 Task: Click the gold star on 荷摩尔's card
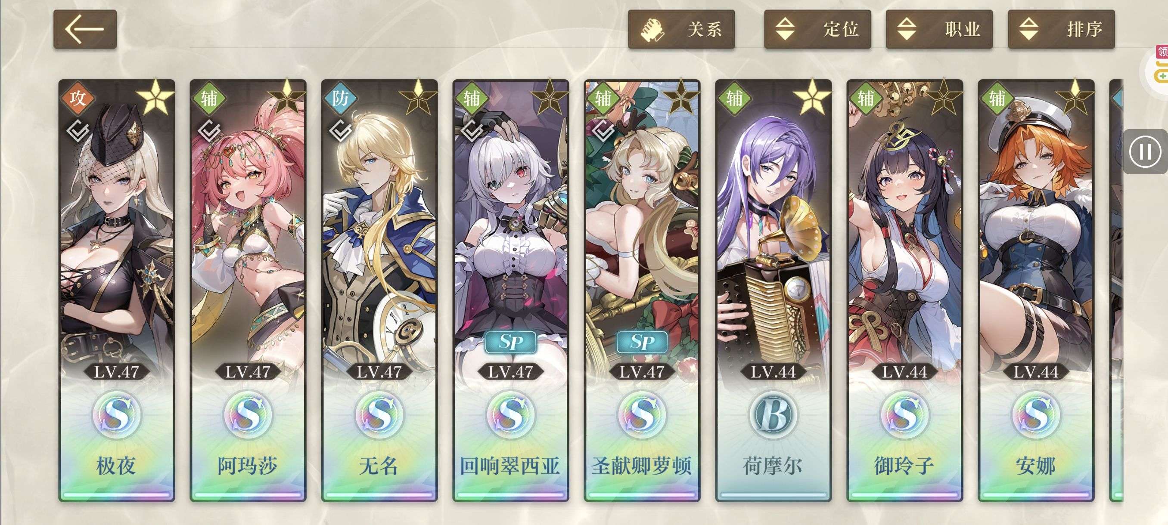(x=812, y=97)
